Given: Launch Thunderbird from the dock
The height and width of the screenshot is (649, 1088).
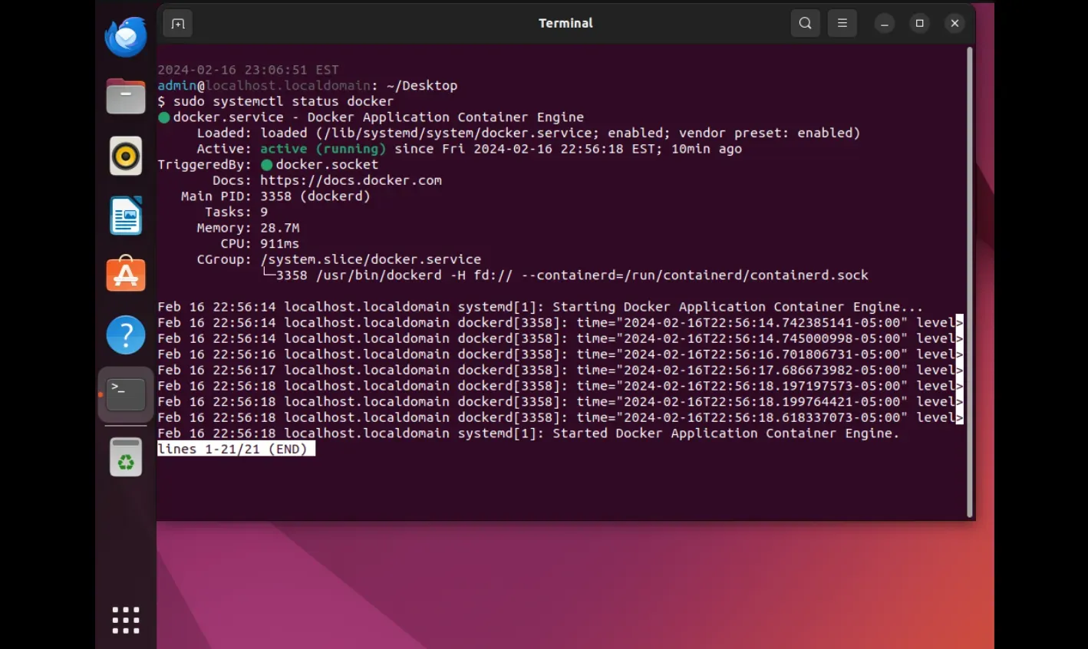Looking at the screenshot, I should [x=125, y=36].
